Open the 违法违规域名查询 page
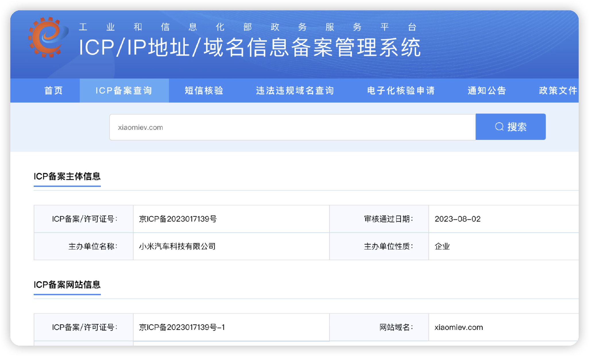589x356 pixels. point(294,90)
